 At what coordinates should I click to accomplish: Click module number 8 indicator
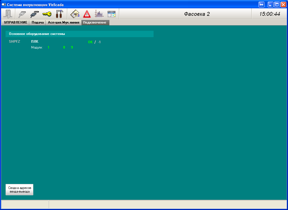pos(64,47)
